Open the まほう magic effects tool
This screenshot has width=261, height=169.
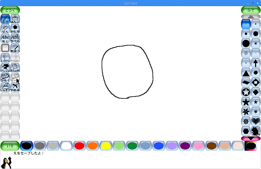click(x=15, y=48)
